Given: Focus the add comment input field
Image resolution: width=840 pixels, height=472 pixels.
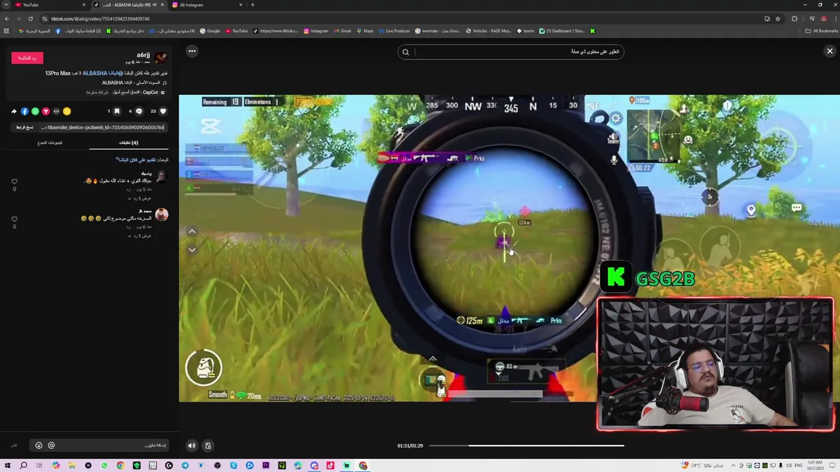Looking at the screenshot, I should point(99,445).
